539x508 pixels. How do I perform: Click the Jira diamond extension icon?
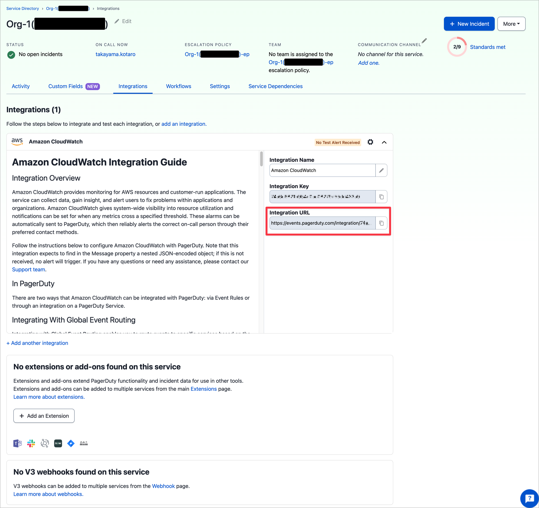point(71,444)
